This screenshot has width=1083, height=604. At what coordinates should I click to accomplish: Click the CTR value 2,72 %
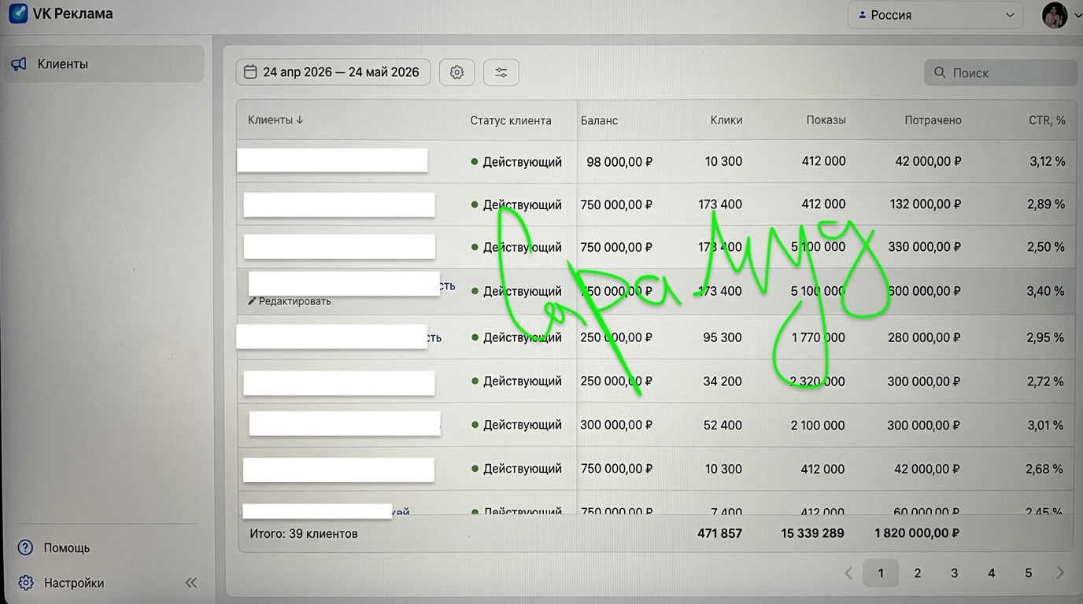pos(1045,381)
